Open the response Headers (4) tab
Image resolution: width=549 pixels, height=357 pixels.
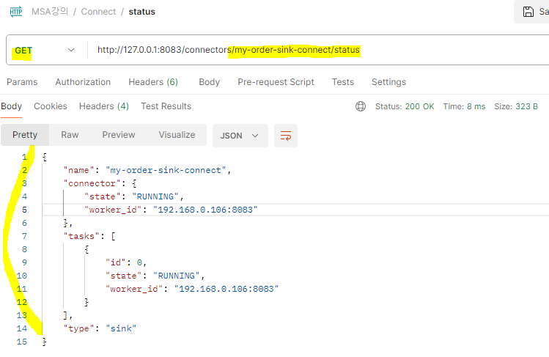(x=104, y=106)
